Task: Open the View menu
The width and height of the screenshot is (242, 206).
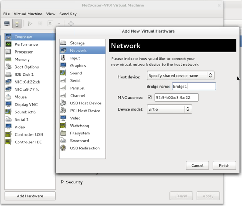Action: 51,14
